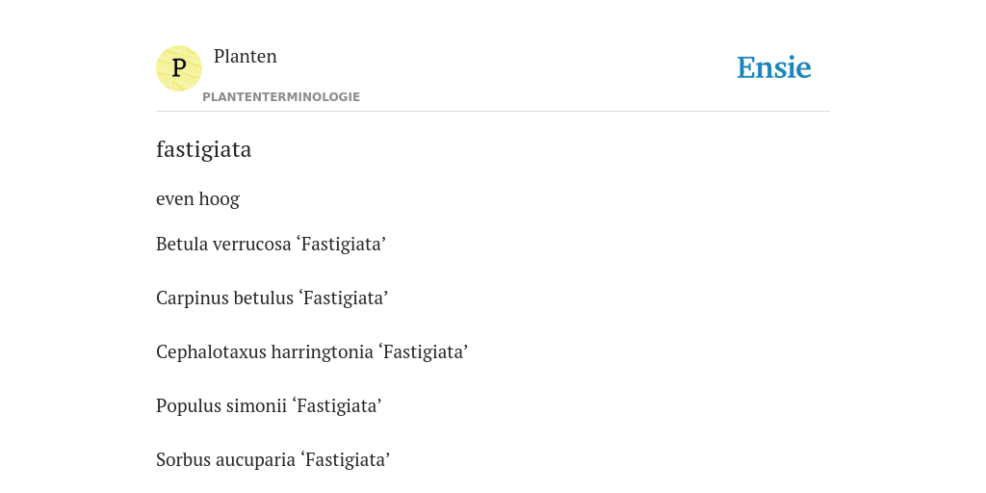Screen dimensions: 986x493
Task: Click the word harringtonia
Action: [323, 352]
